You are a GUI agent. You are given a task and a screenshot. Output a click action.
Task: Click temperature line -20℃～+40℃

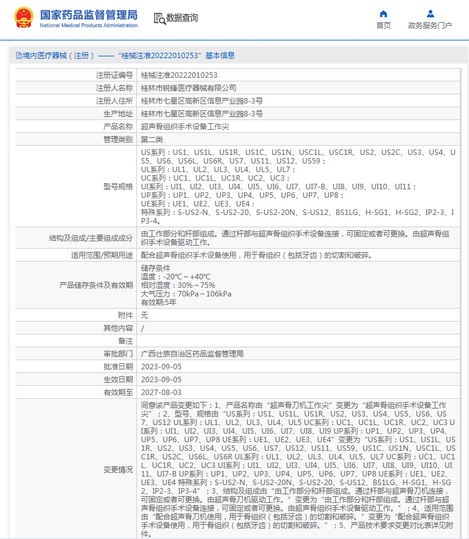[175, 277]
